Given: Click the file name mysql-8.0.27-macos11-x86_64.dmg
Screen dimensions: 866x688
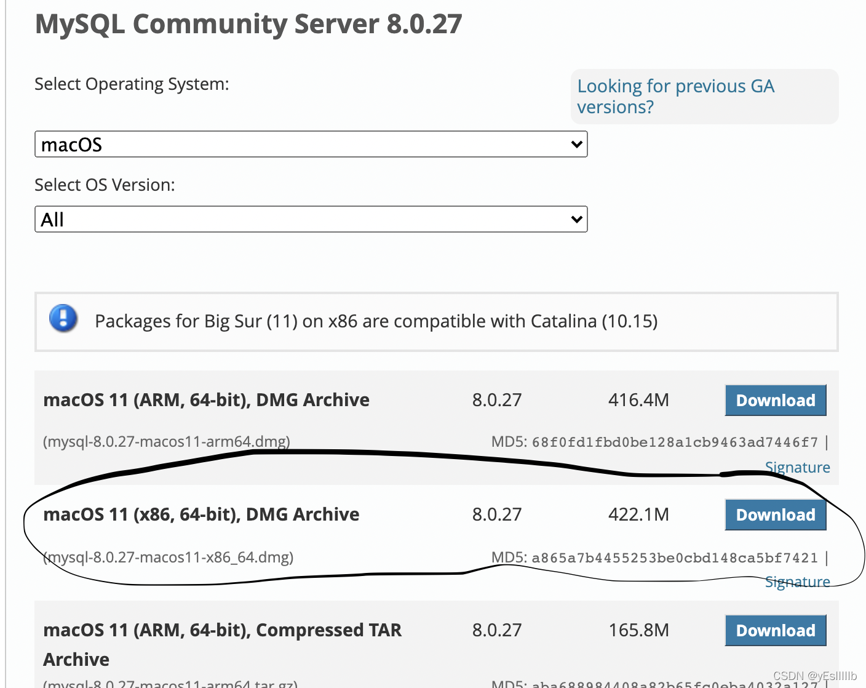Looking at the screenshot, I should tap(169, 557).
